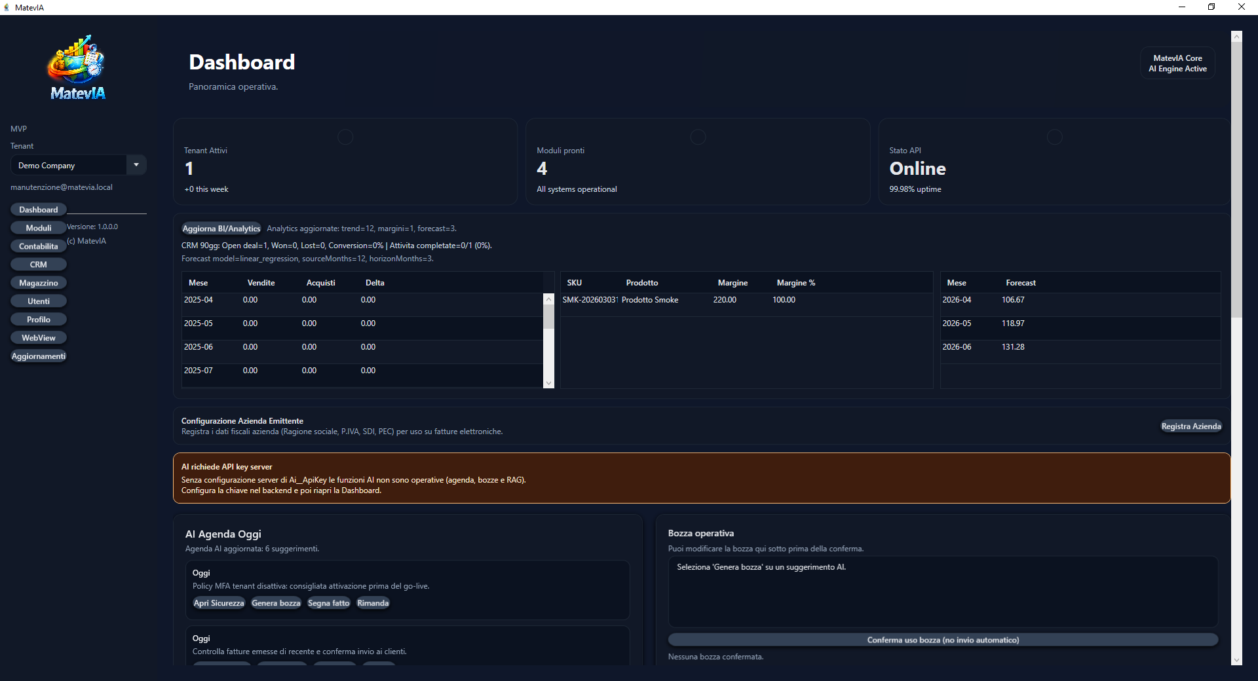The height and width of the screenshot is (681, 1258).
Task: Confirm draft use with Conferma uso bozza
Action: [943, 640]
